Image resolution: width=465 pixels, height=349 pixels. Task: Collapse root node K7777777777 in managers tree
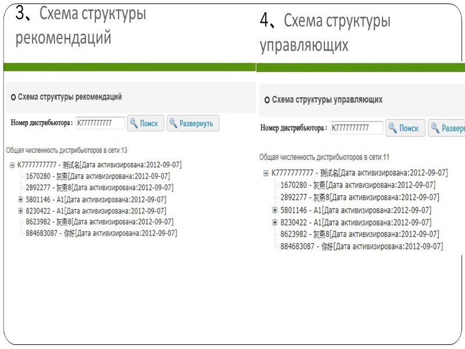coord(266,173)
